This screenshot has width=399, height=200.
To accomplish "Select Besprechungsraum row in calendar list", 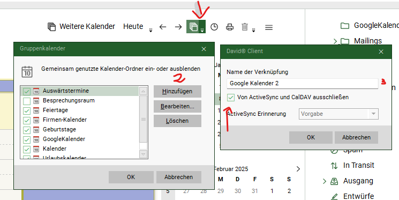I will pos(79,101).
